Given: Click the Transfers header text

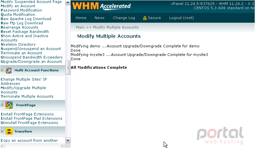Looking at the screenshot, I should coord(23,132).
